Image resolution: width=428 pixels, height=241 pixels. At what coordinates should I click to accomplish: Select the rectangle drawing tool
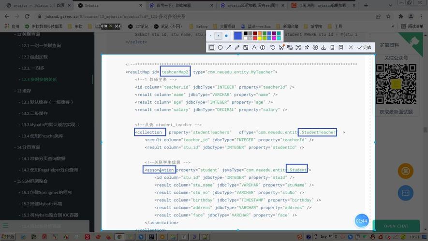point(211,48)
